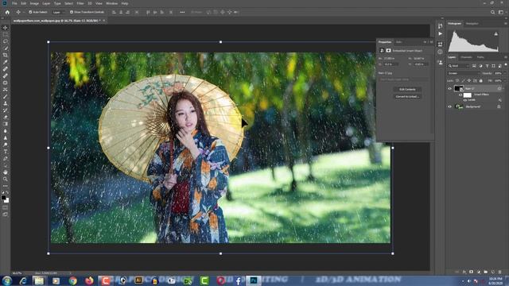The width and height of the screenshot is (509, 286).
Task: Click the Home icon in options bar
Action: pos(7,12)
